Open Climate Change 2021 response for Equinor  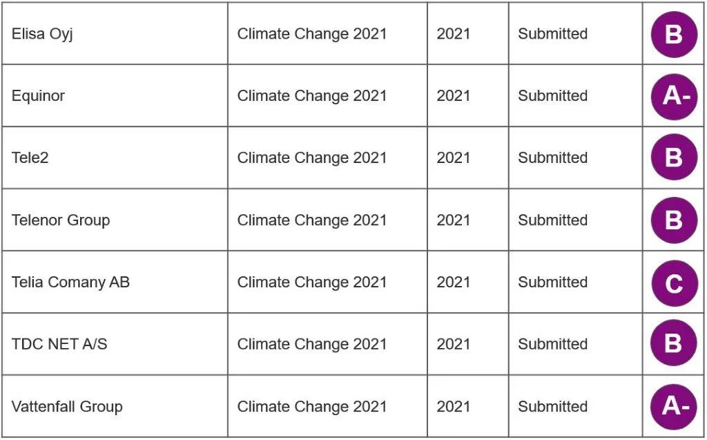[x=312, y=96]
